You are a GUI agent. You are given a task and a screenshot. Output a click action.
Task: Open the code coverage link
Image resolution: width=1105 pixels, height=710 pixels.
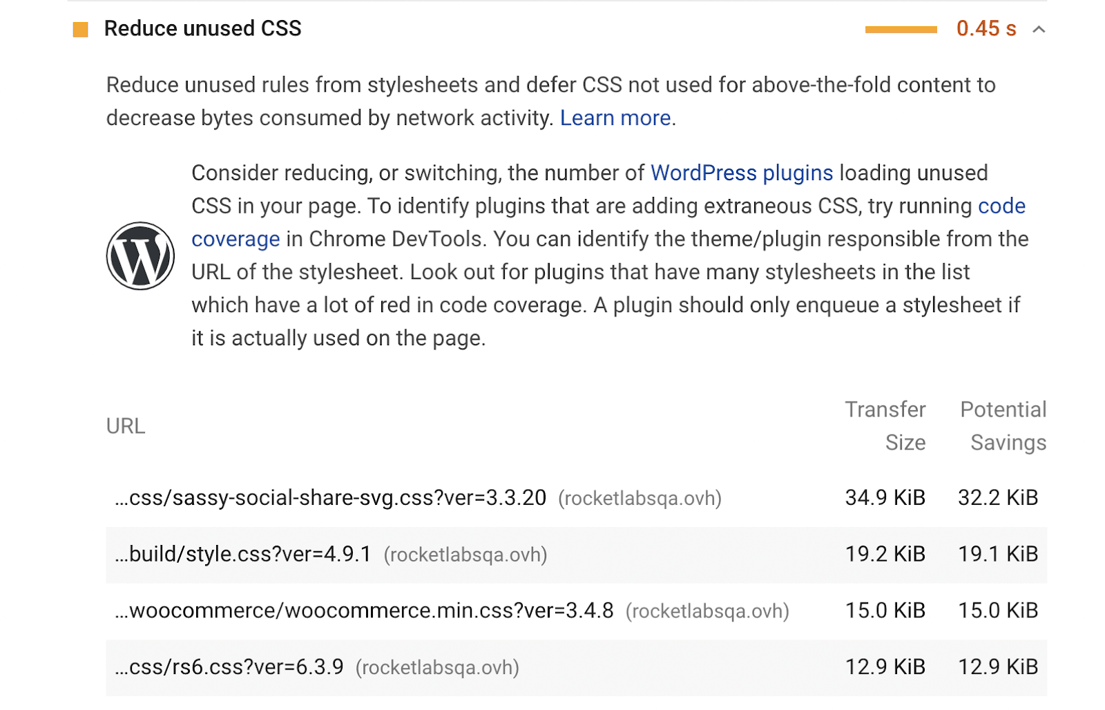pos(1001,206)
